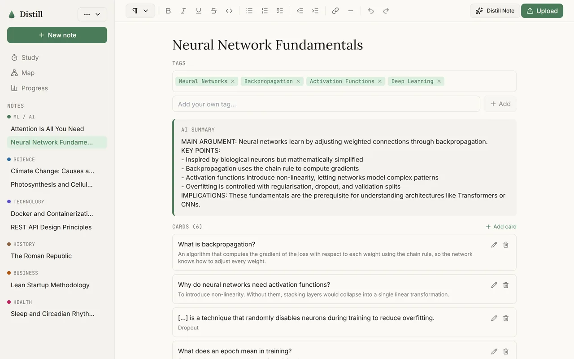
Task: Insert a numbered list
Action: pos(265,11)
